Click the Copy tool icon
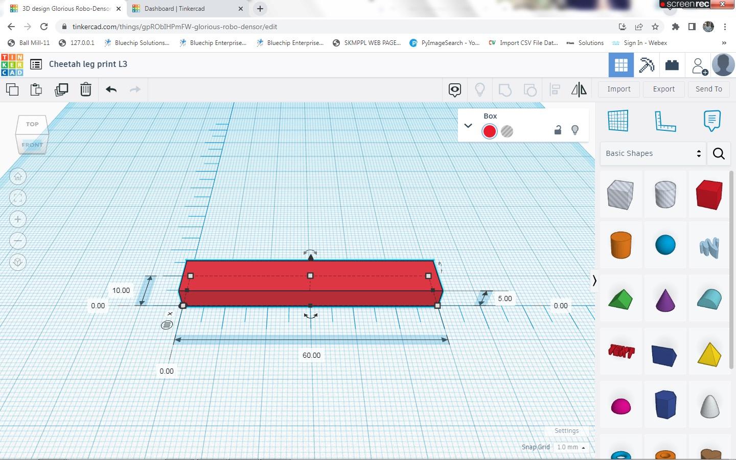The width and height of the screenshot is (736, 460). point(12,89)
